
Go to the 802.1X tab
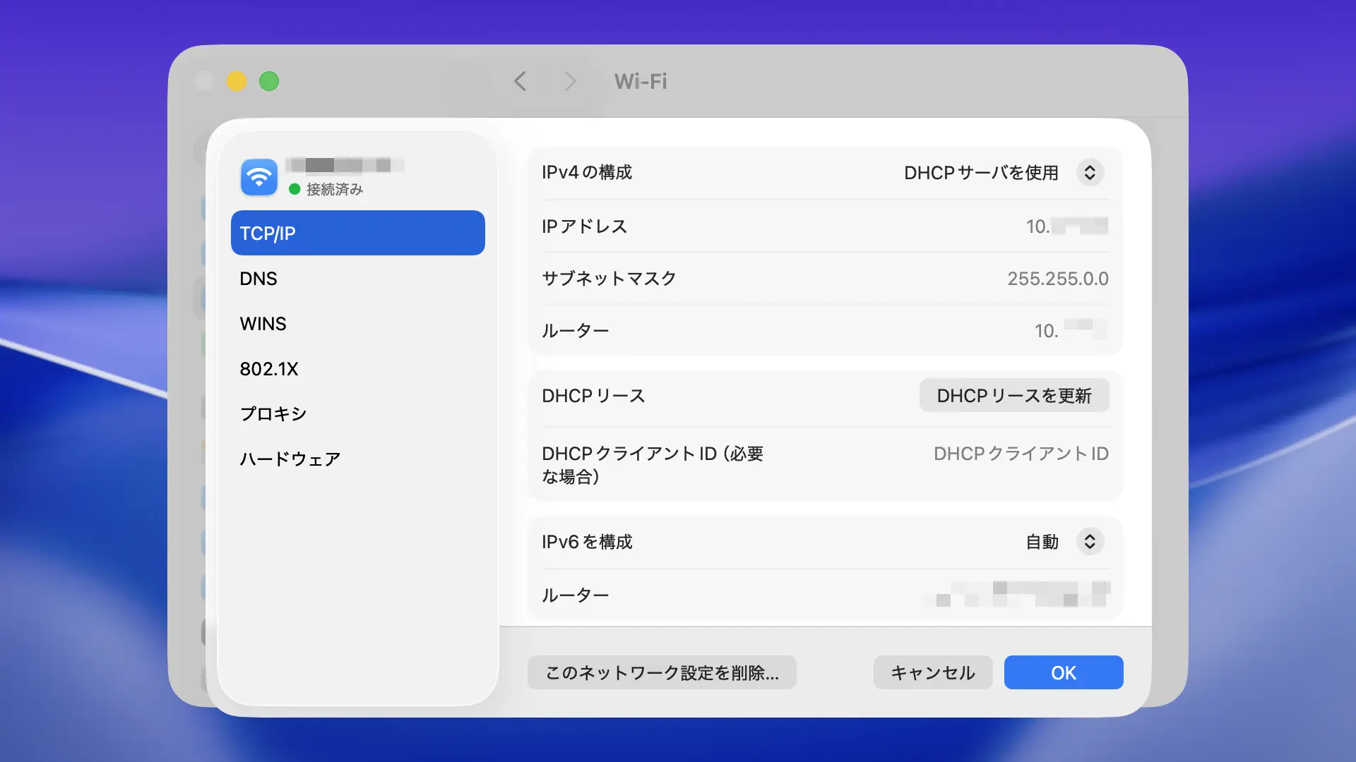point(269,369)
